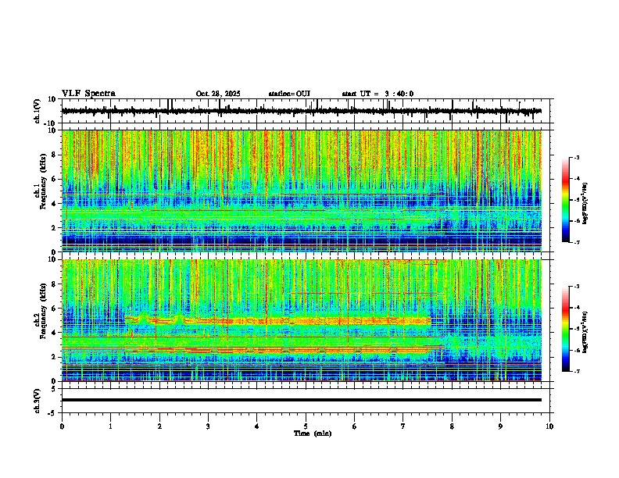Click the "-7" label on ch.1 color scale
The image size is (619, 478).
click(x=576, y=242)
